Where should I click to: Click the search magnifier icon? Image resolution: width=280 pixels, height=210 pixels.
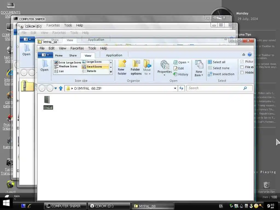click(x=245, y=88)
